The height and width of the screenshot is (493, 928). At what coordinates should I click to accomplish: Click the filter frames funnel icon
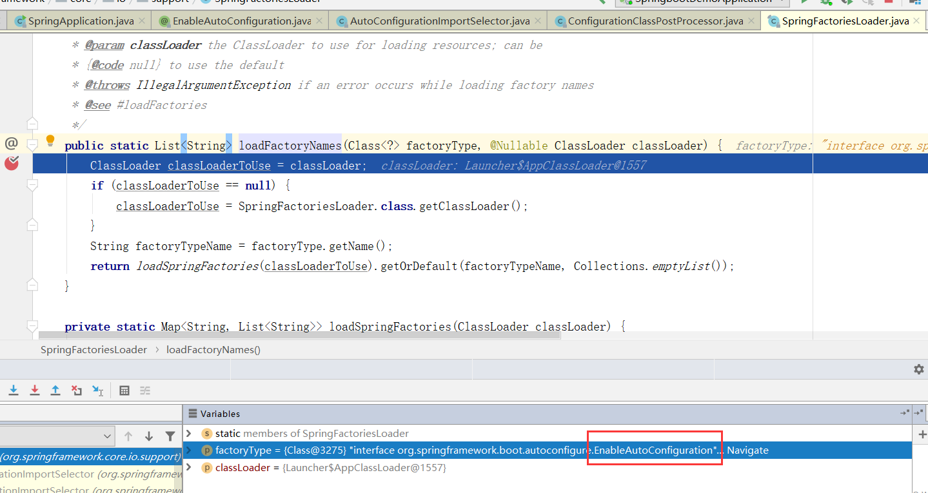tap(170, 436)
